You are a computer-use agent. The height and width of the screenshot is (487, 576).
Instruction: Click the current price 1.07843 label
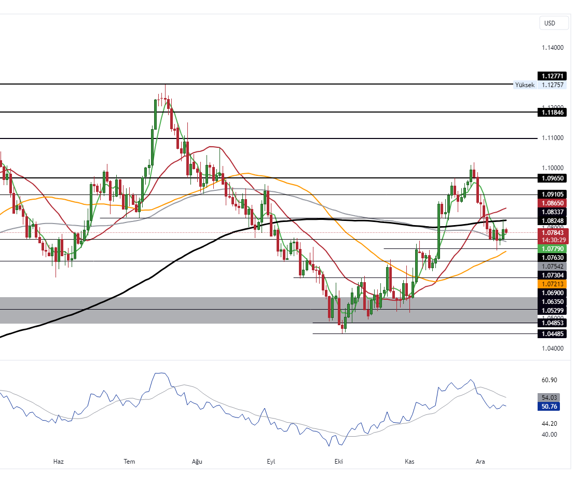[553, 232]
